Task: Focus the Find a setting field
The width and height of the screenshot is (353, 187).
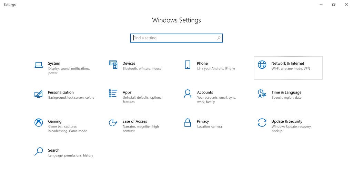Action: tap(176, 38)
